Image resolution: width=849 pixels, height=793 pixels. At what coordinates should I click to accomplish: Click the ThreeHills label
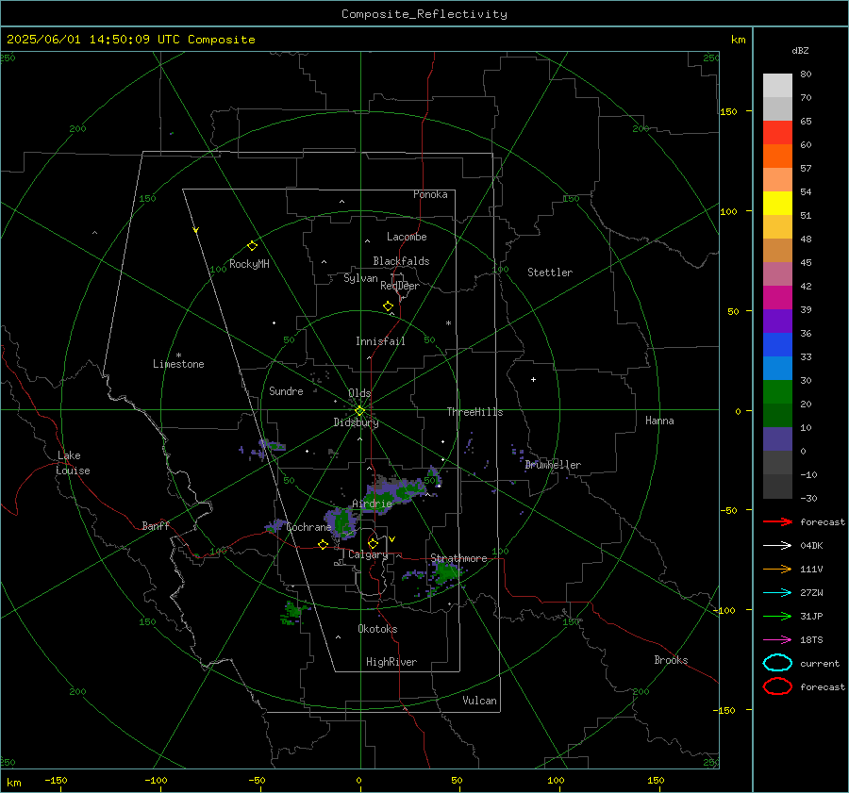474,412
